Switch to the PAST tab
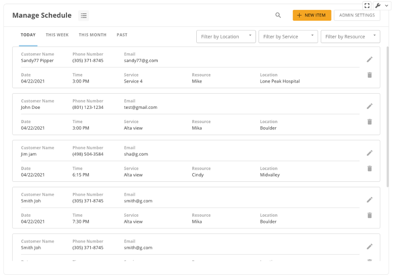Image resolution: width=394 pixels, height=275 pixels. [x=122, y=35]
